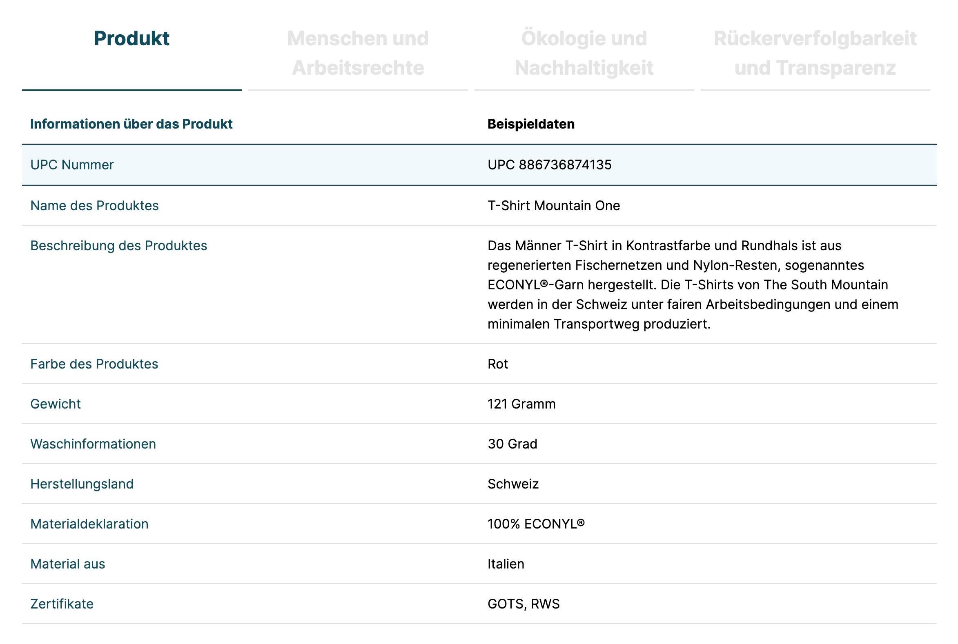The image size is (958, 644).
Task: Click the value '30 Grad'
Action: coord(512,444)
